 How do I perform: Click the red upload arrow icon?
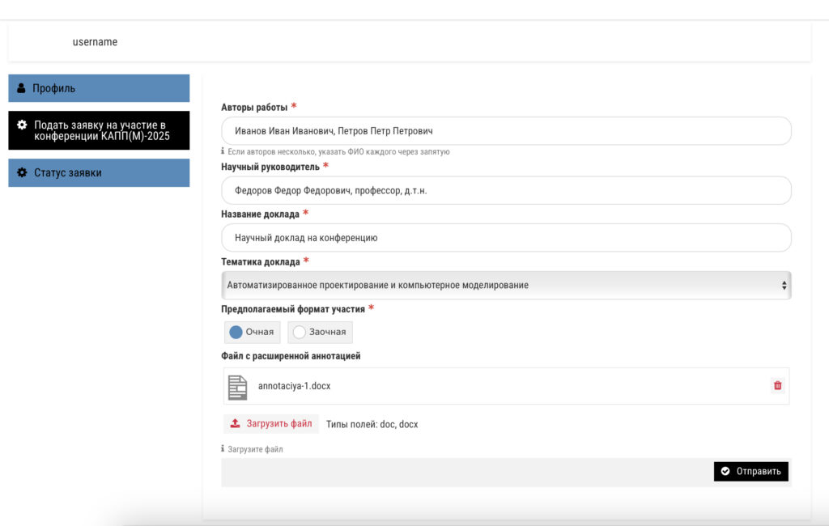pyautogui.click(x=236, y=423)
